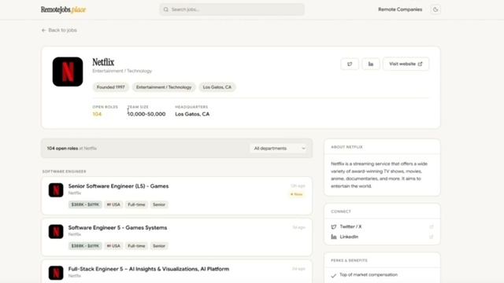The height and width of the screenshot is (283, 504).
Task: Click external link icon beside Twitter / X
Action: point(432,227)
